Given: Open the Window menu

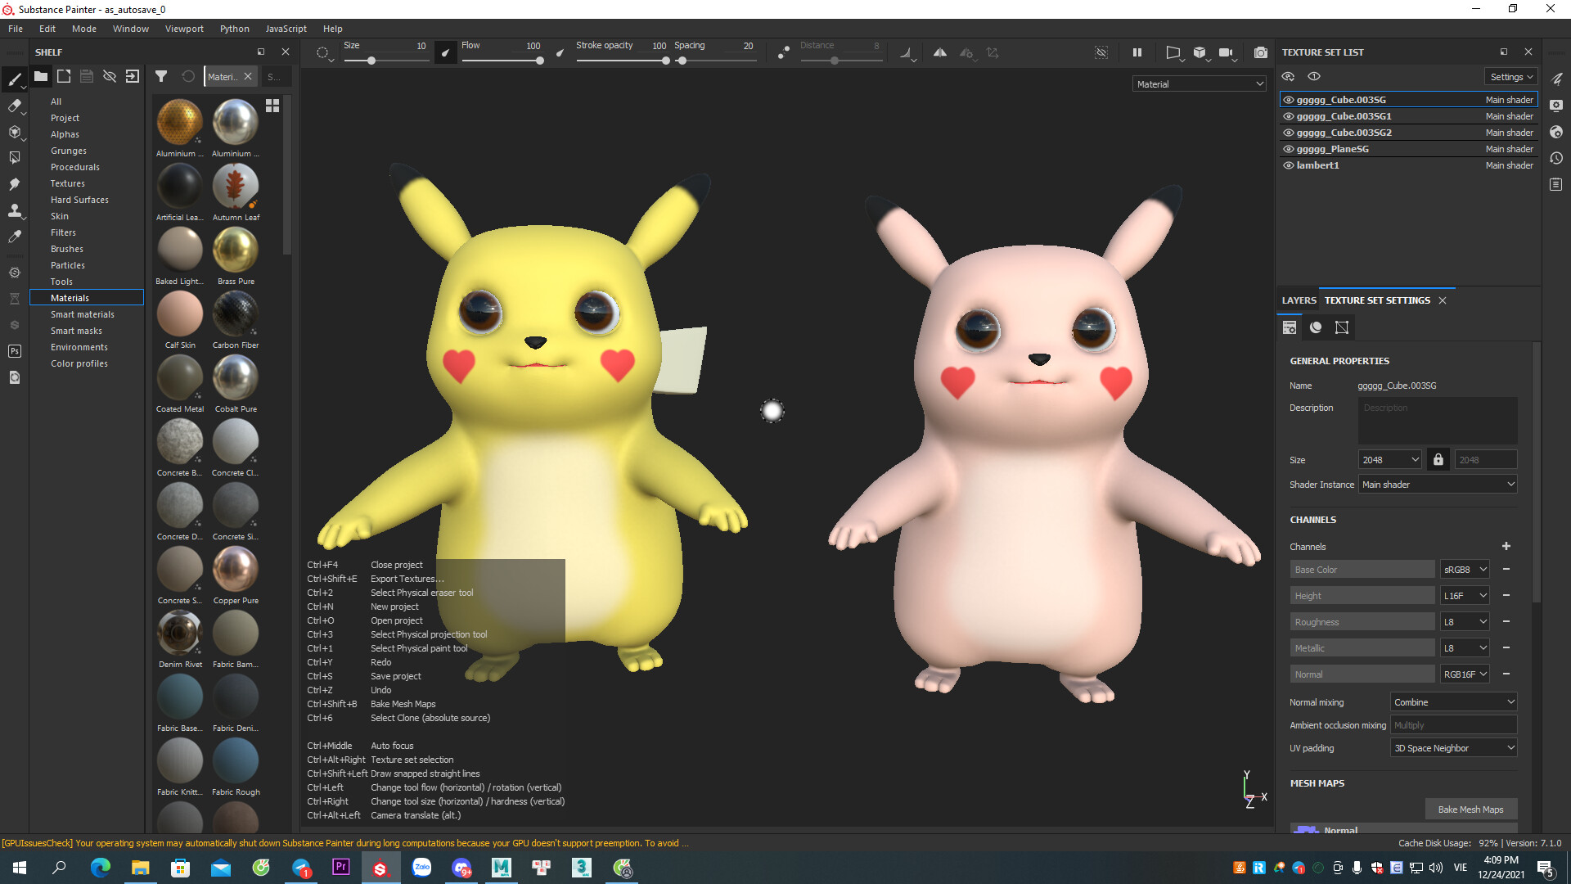Looking at the screenshot, I should pyautogui.click(x=130, y=28).
